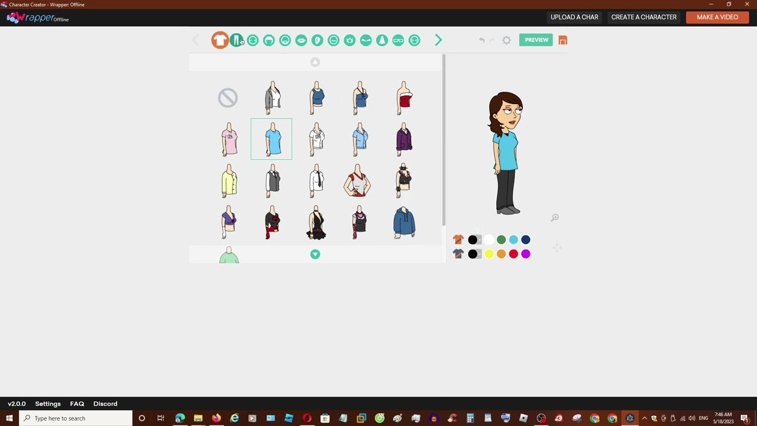Pick the yellow color swatch
The height and width of the screenshot is (426, 757).
(489, 254)
